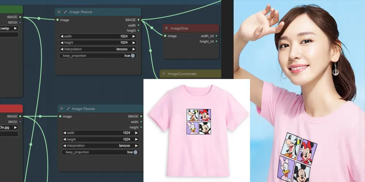The image size is (365, 182).
Task: Click next-file arrow beside .webp filename
Action: [x=15, y=28]
